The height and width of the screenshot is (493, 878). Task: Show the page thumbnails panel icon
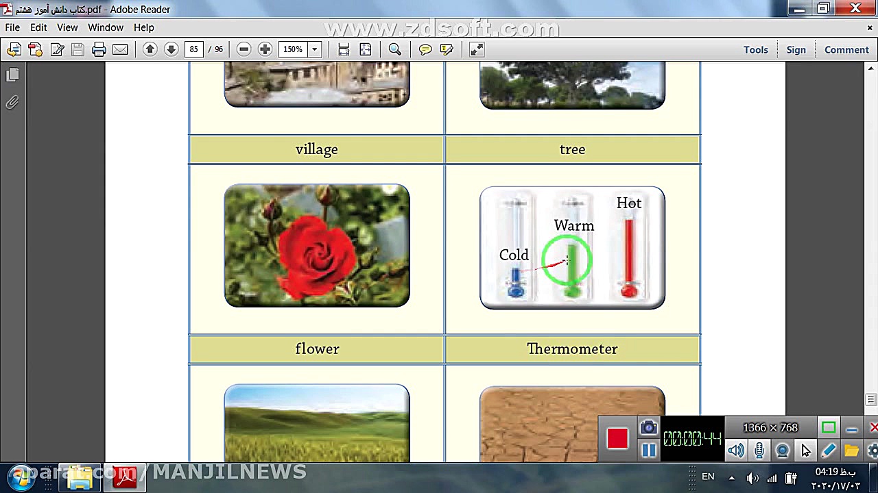[12, 75]
